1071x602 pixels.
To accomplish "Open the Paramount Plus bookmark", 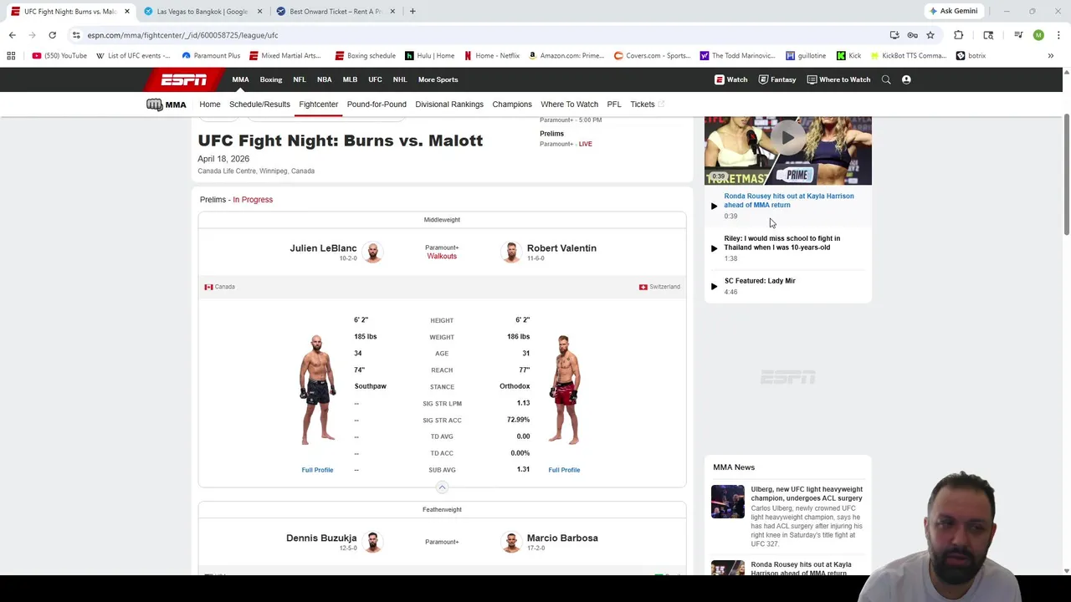I will 211,56.
